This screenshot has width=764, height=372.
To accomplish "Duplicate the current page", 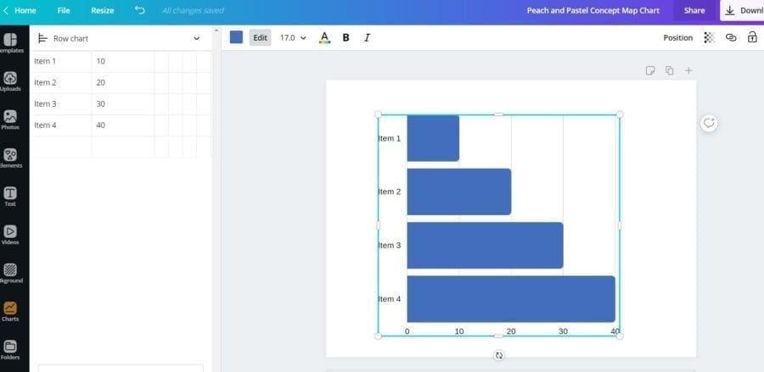I will [x=670, y=70].
